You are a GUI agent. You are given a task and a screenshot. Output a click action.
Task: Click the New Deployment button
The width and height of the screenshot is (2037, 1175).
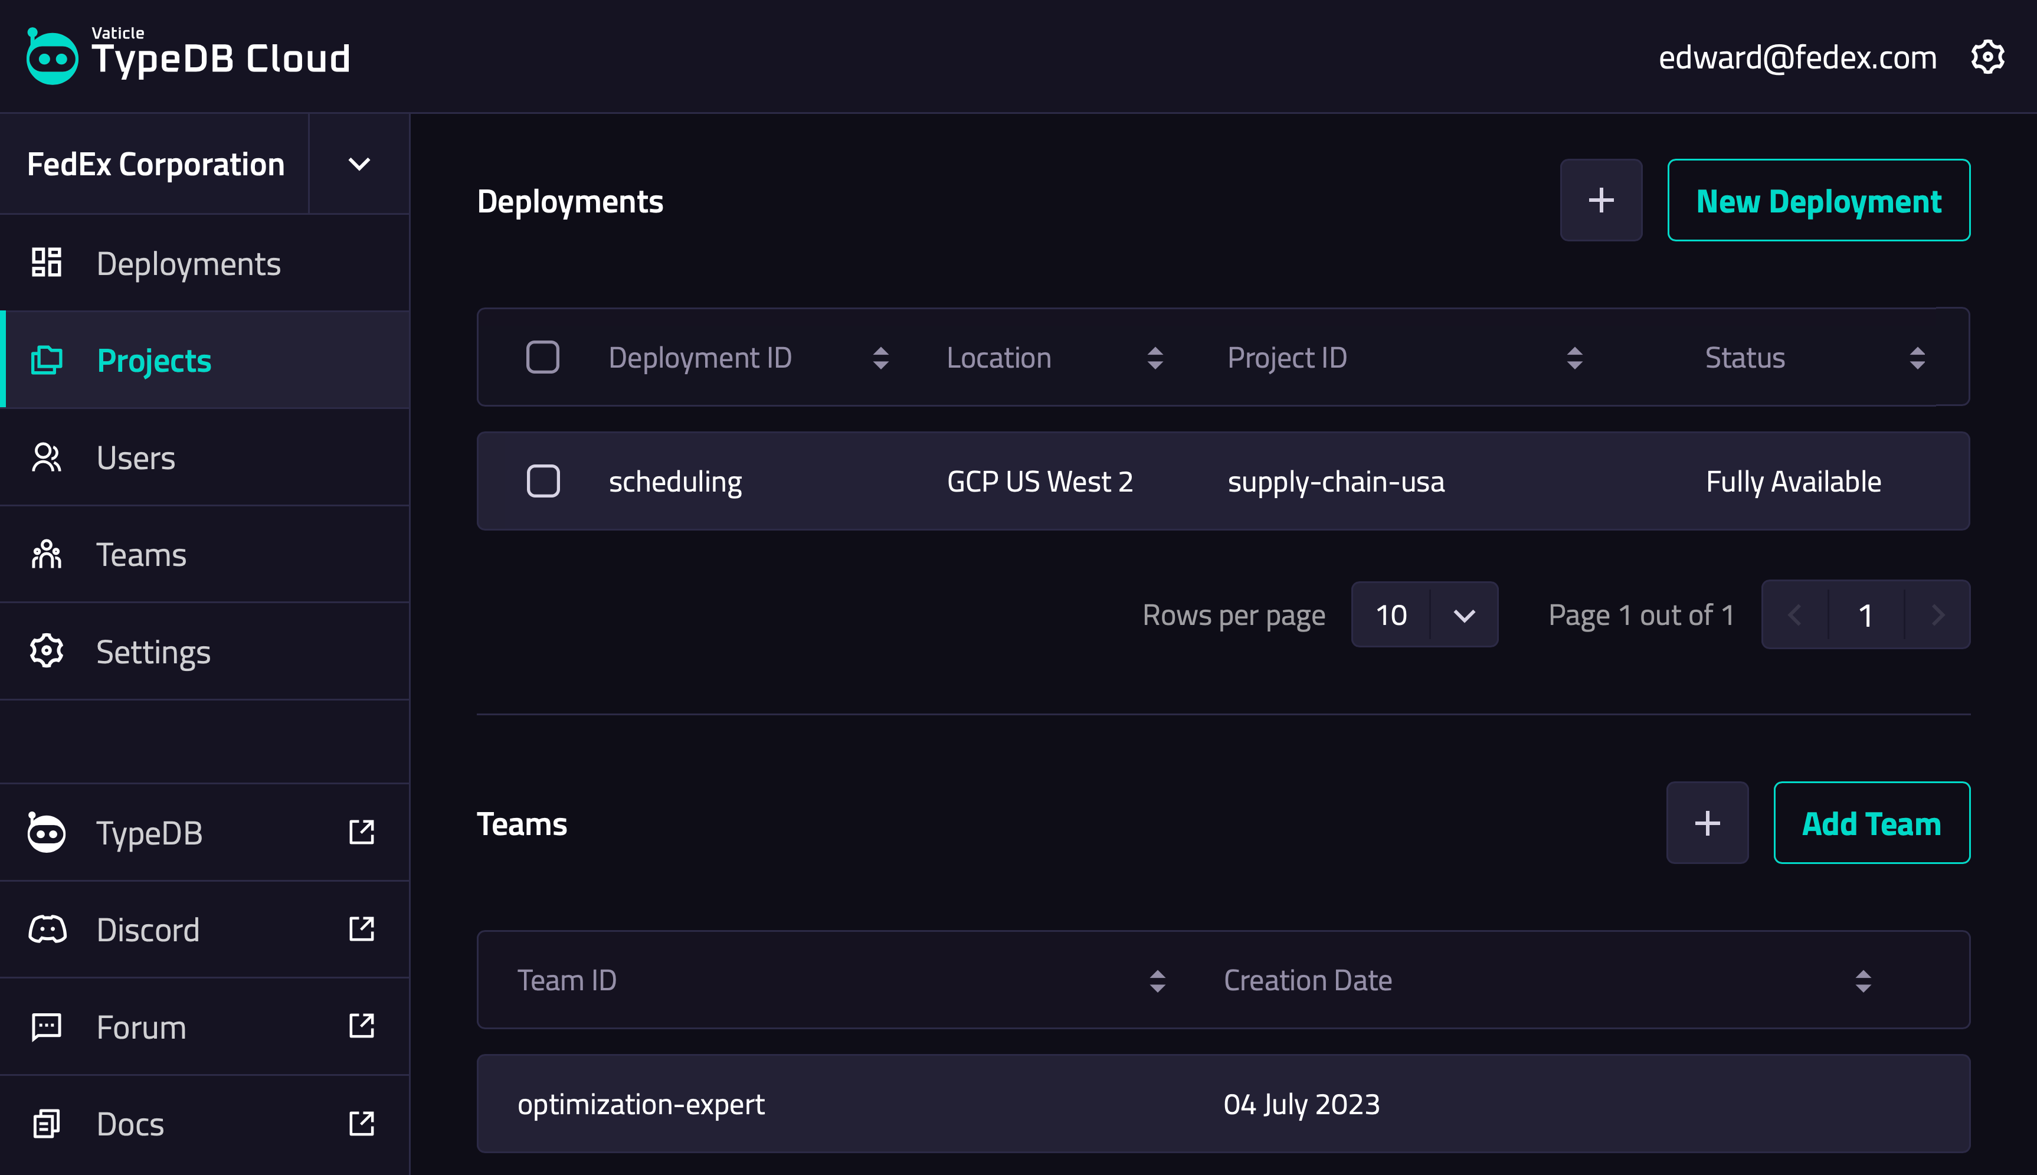[x=1819, y=200]
